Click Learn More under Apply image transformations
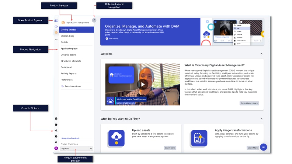292x164 pixels. coord(253,148)
